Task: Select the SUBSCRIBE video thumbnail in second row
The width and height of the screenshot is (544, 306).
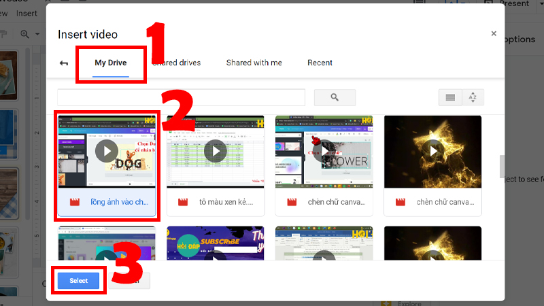Action: coord(216,243)
